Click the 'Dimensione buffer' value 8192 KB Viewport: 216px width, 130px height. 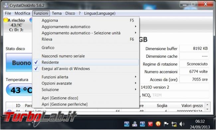194,49
